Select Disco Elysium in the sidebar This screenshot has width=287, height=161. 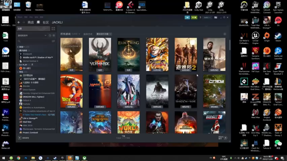(x=29, y=90)
